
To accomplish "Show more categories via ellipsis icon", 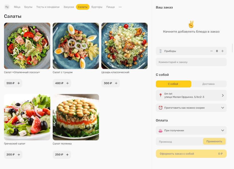I will click(x=120, y=7).
